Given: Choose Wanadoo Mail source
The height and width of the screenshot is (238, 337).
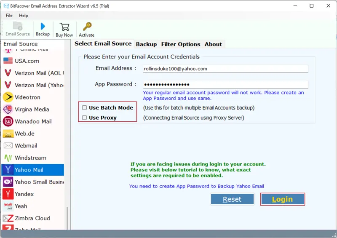Looking at the screenshot, I should [33, 121].
